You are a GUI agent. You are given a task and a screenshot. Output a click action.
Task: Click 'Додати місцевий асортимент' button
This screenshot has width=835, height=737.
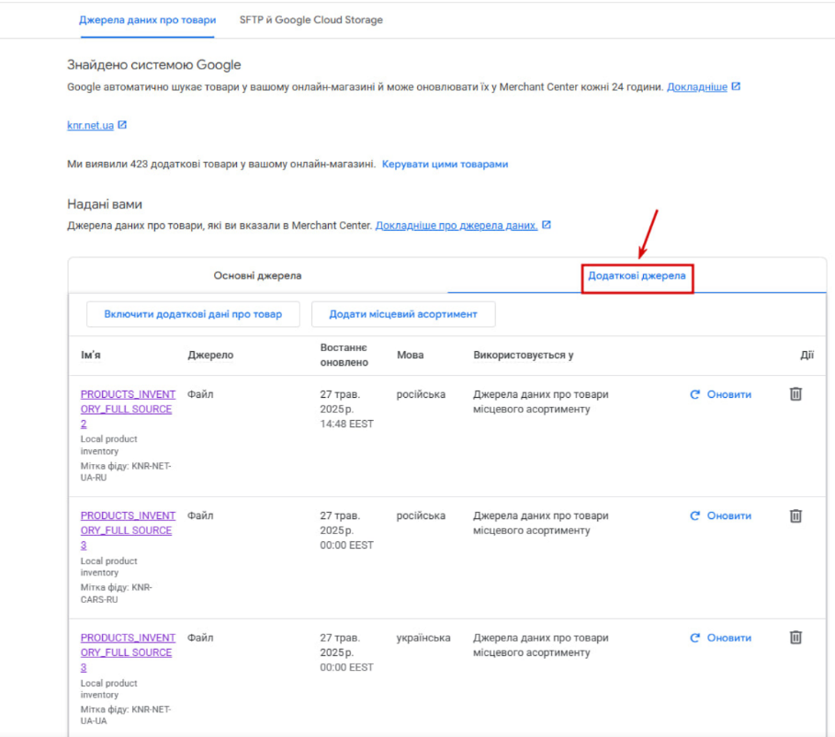pos(403,314)
